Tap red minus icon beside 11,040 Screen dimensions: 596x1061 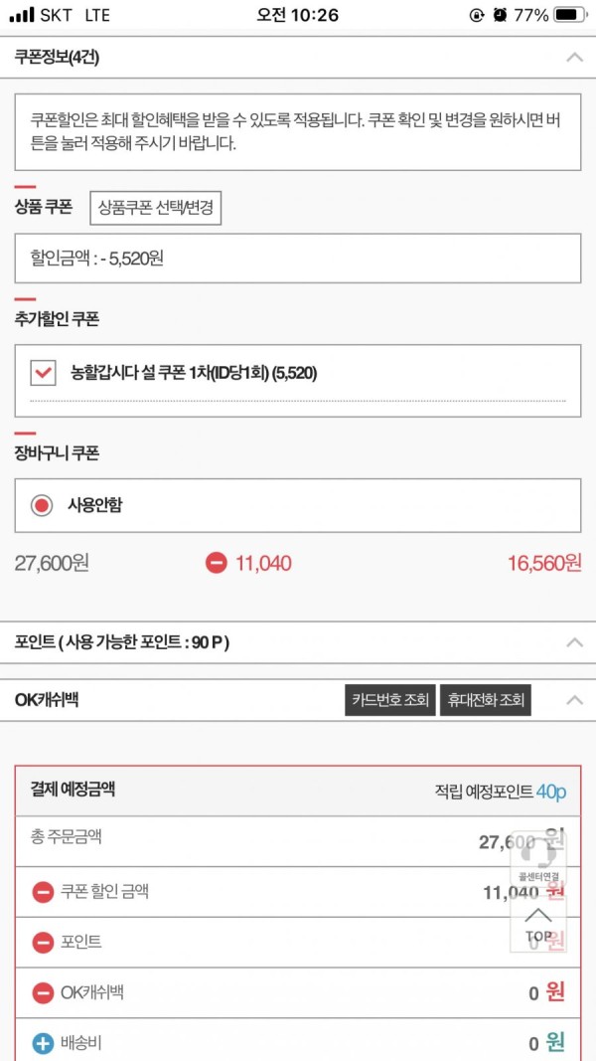[x=216, y=562]
